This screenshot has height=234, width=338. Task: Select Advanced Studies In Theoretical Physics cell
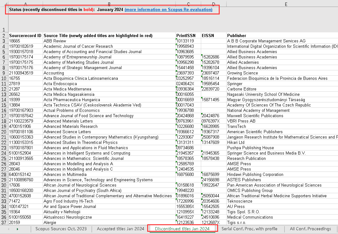109,142
